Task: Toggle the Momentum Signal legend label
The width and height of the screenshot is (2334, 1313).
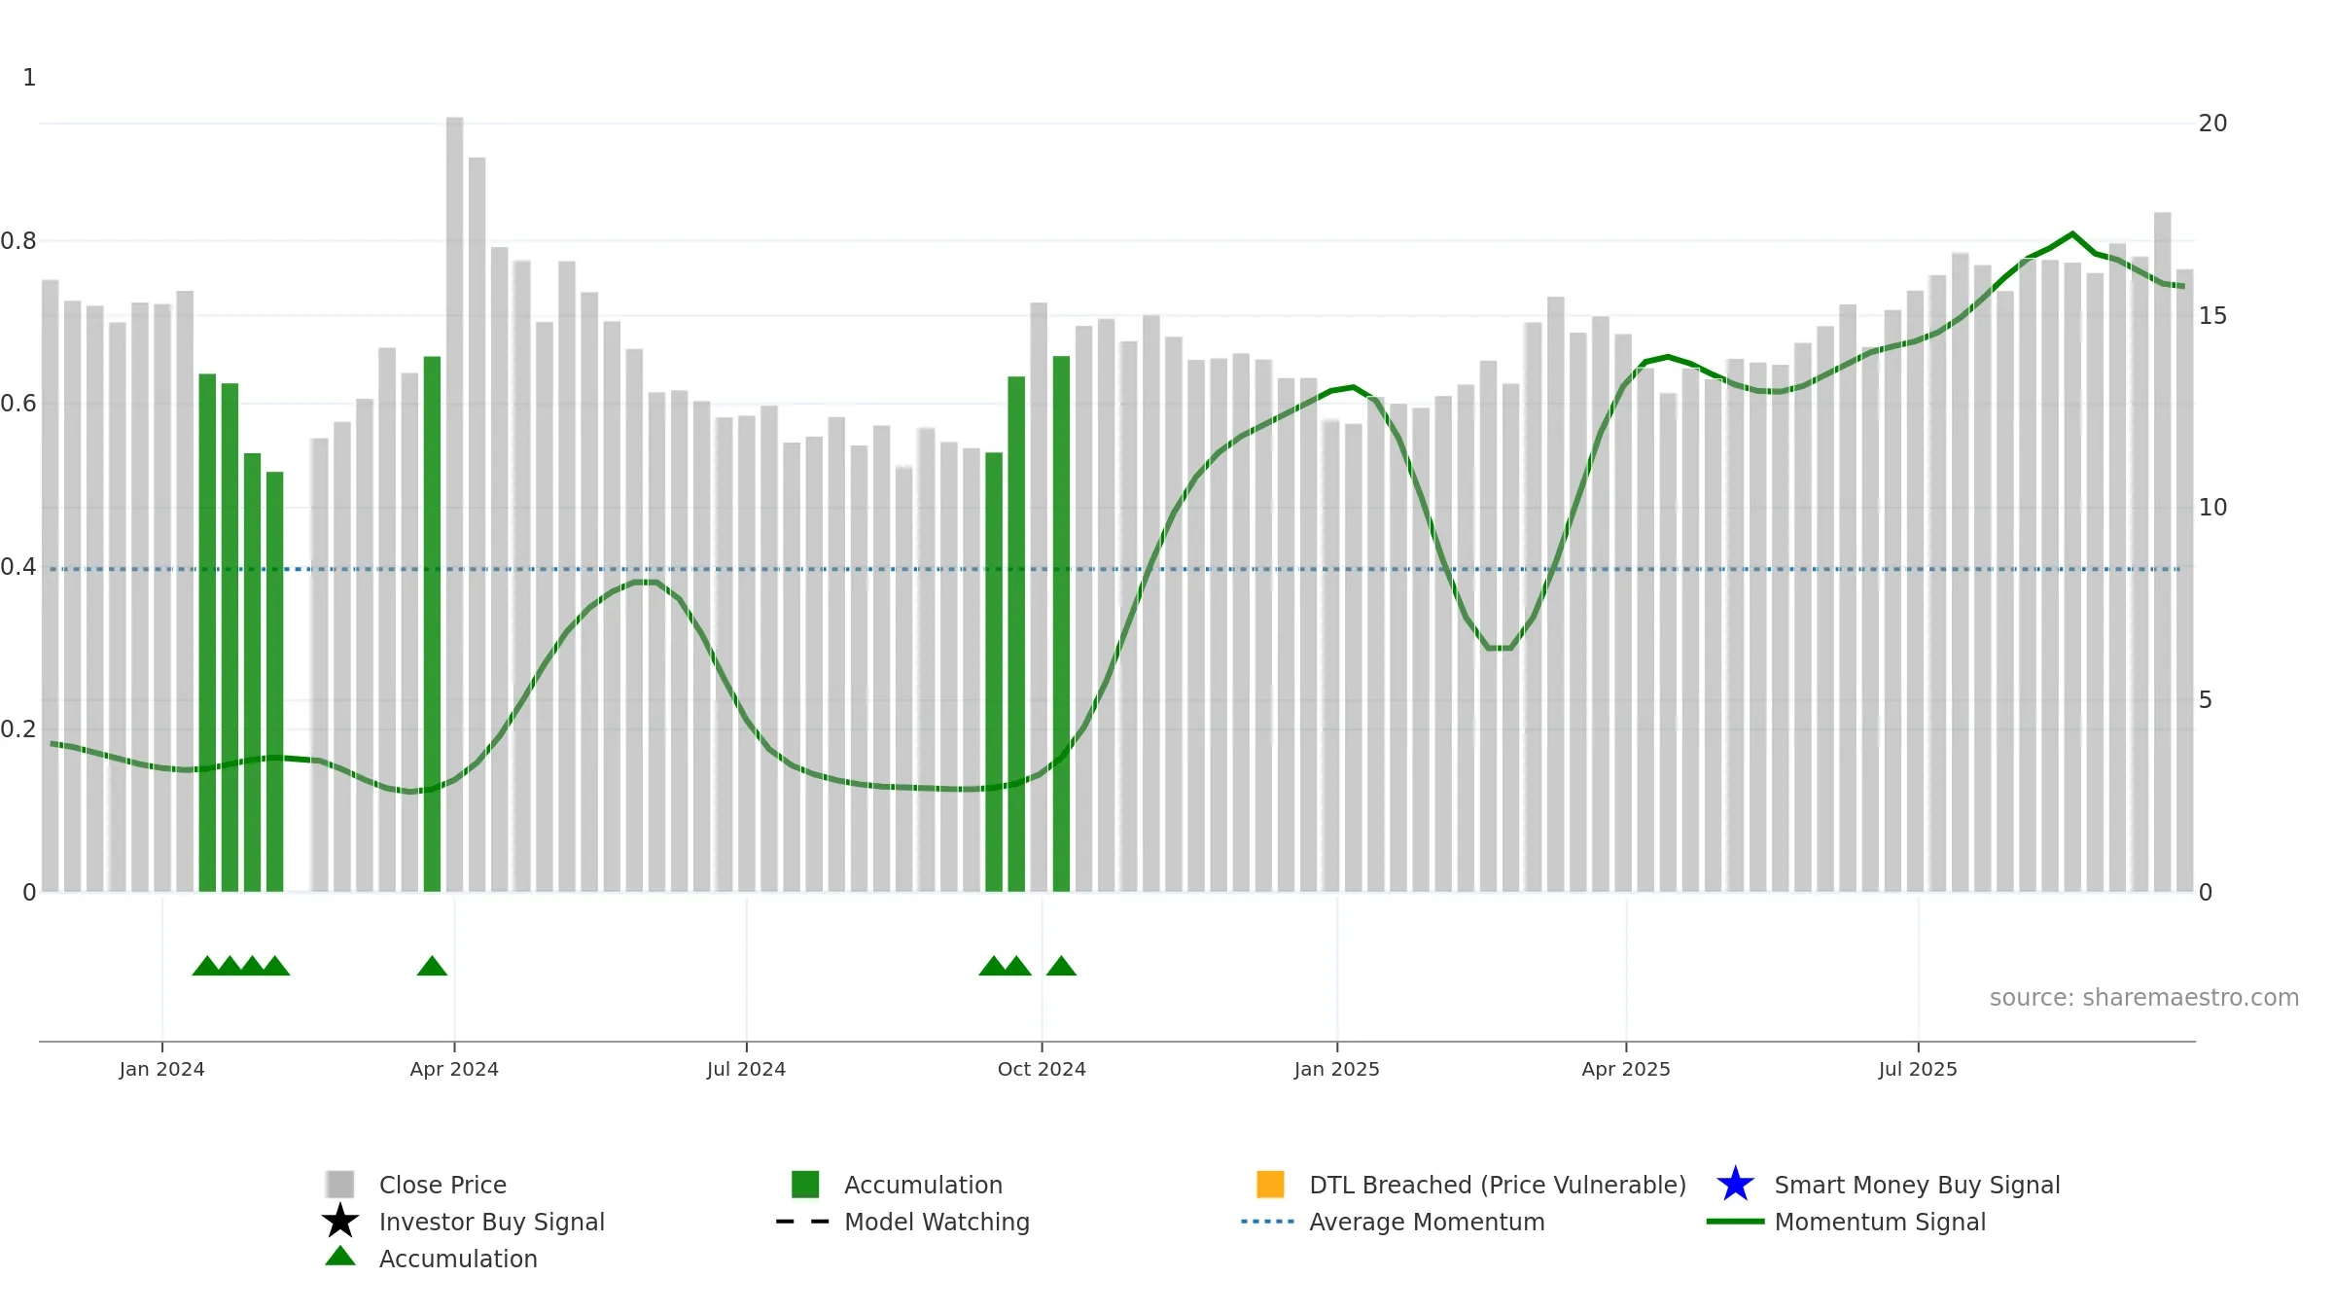Action: pos(1880,1222)
